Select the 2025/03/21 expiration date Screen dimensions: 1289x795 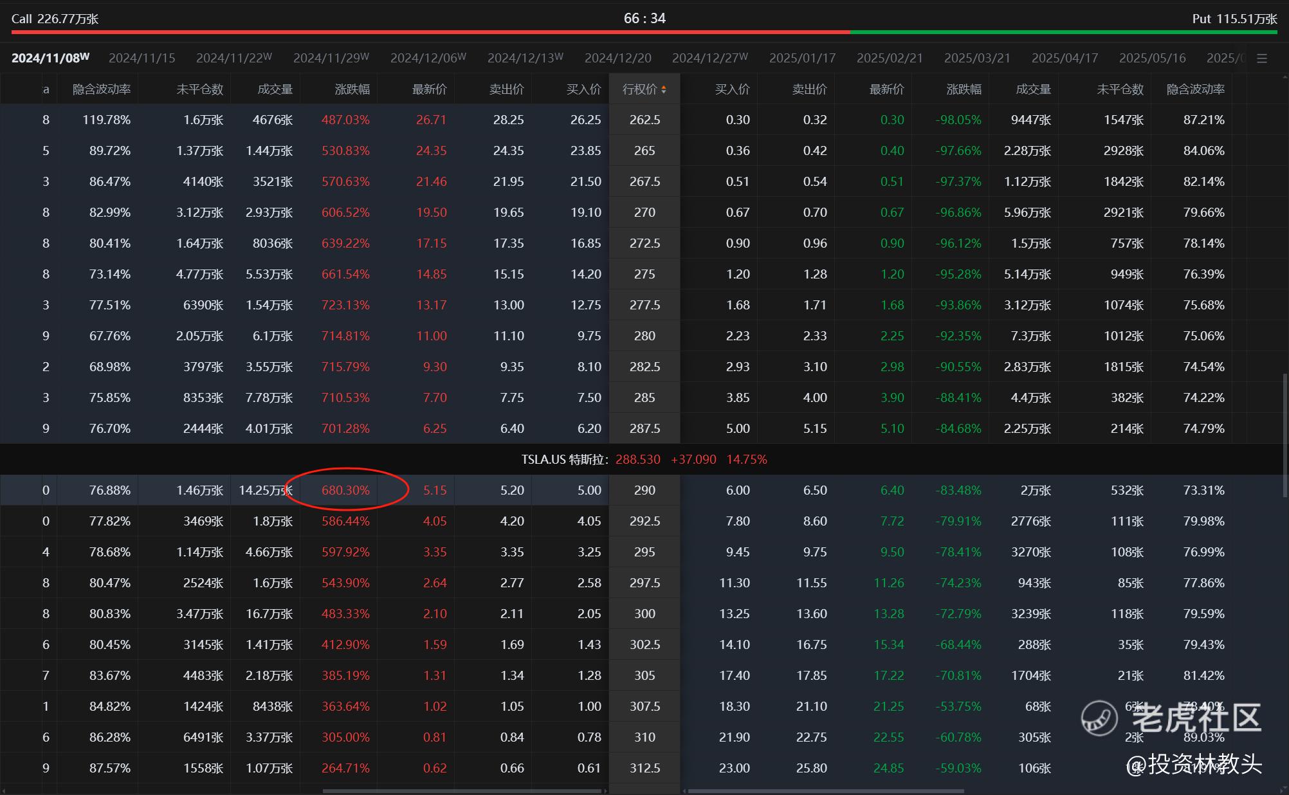click(977, 58)
